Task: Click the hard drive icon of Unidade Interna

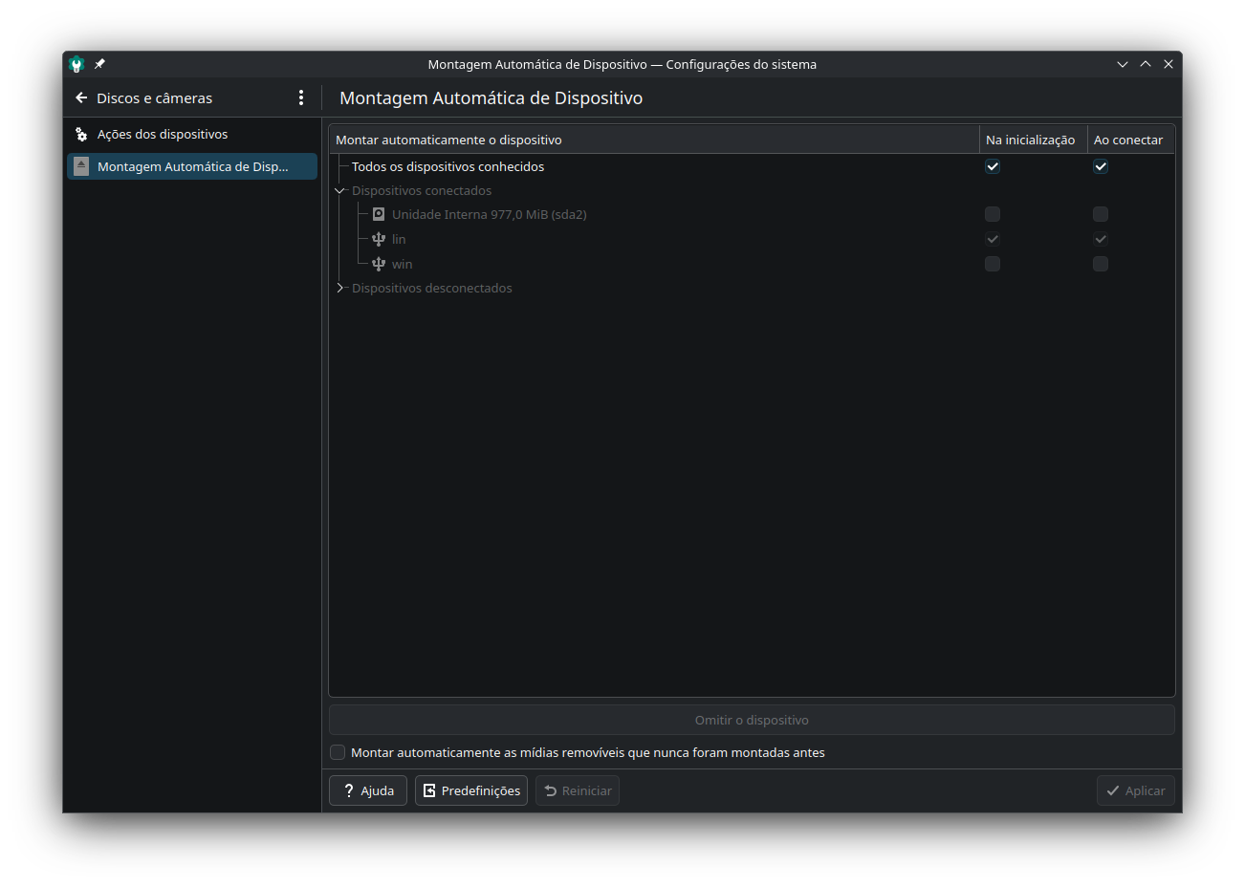Action: pos(379,214)
